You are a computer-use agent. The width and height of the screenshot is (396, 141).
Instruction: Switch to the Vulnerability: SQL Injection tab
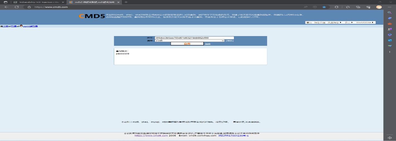point(38,2)
